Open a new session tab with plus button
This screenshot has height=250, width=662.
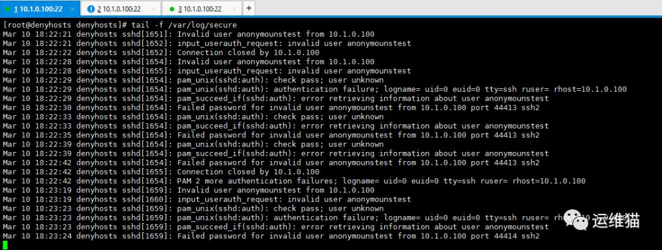(249, 9)
